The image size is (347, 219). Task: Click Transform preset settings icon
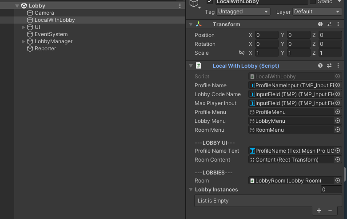click(x=329, y=24)
